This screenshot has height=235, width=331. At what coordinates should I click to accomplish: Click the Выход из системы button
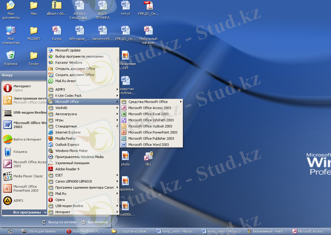[58, 222]
